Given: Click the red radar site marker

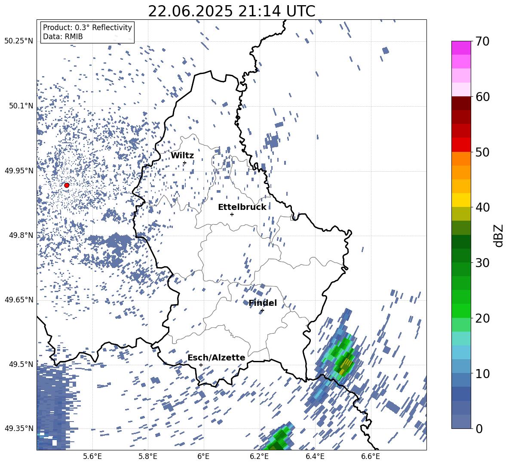Looking at the screenshot, I should [x=67, y=185].
